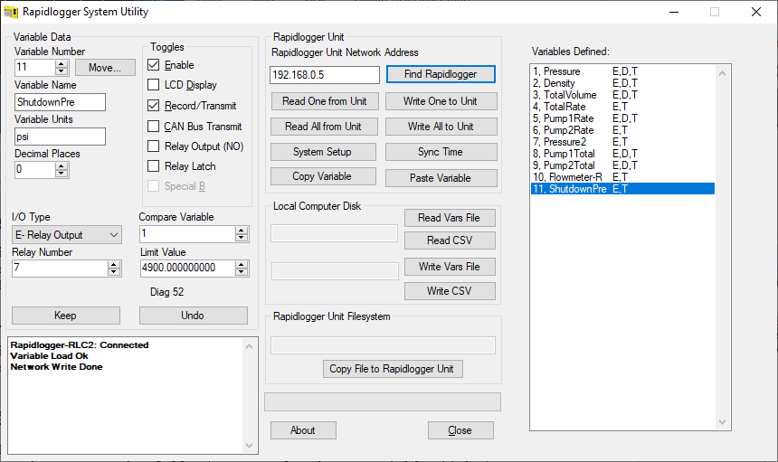Check Relay Output (NO) box
The height and width of the screenshot is (462, 778).
153,146
